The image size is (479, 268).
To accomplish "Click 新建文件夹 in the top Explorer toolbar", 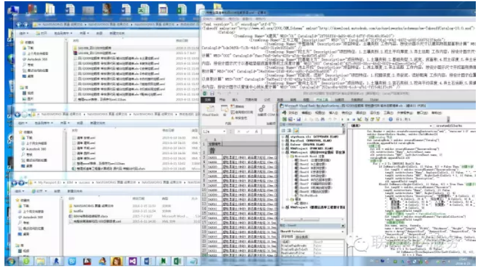I will click(x=117, y=33).
